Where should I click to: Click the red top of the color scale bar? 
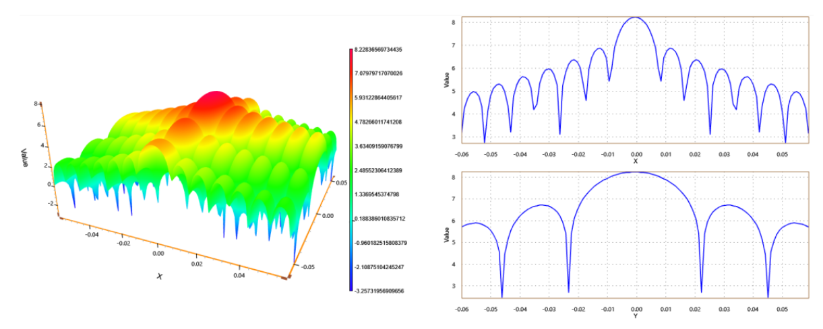tap(350, 52)
